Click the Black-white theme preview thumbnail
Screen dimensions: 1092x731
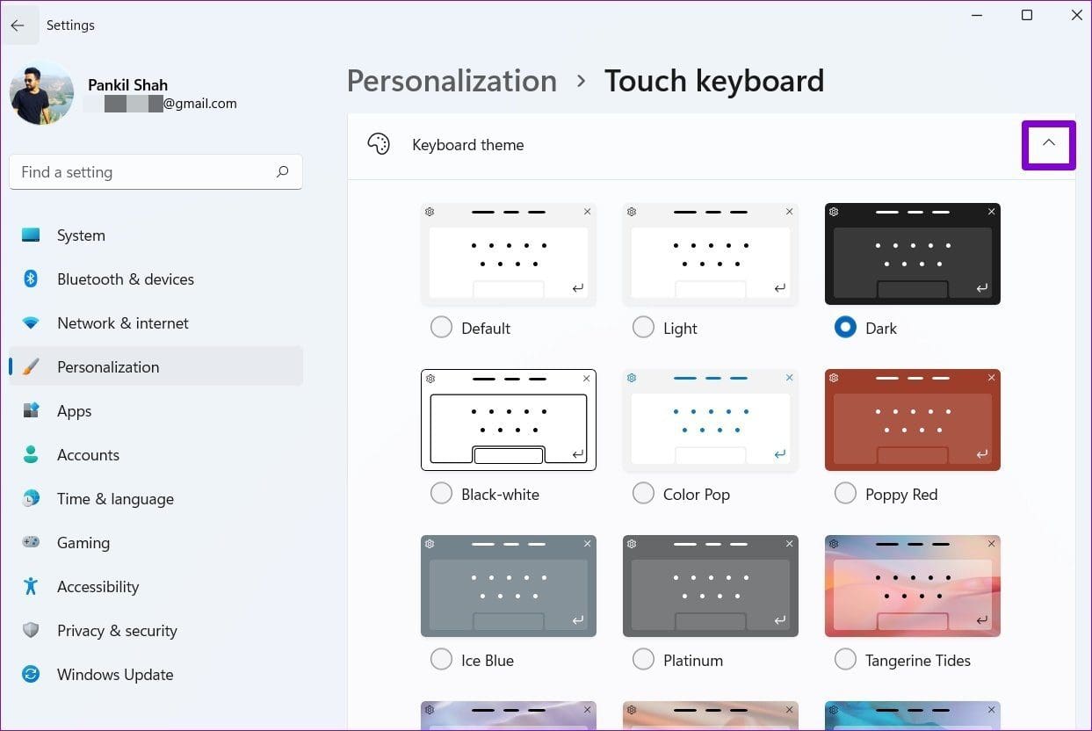pos(508,419)
